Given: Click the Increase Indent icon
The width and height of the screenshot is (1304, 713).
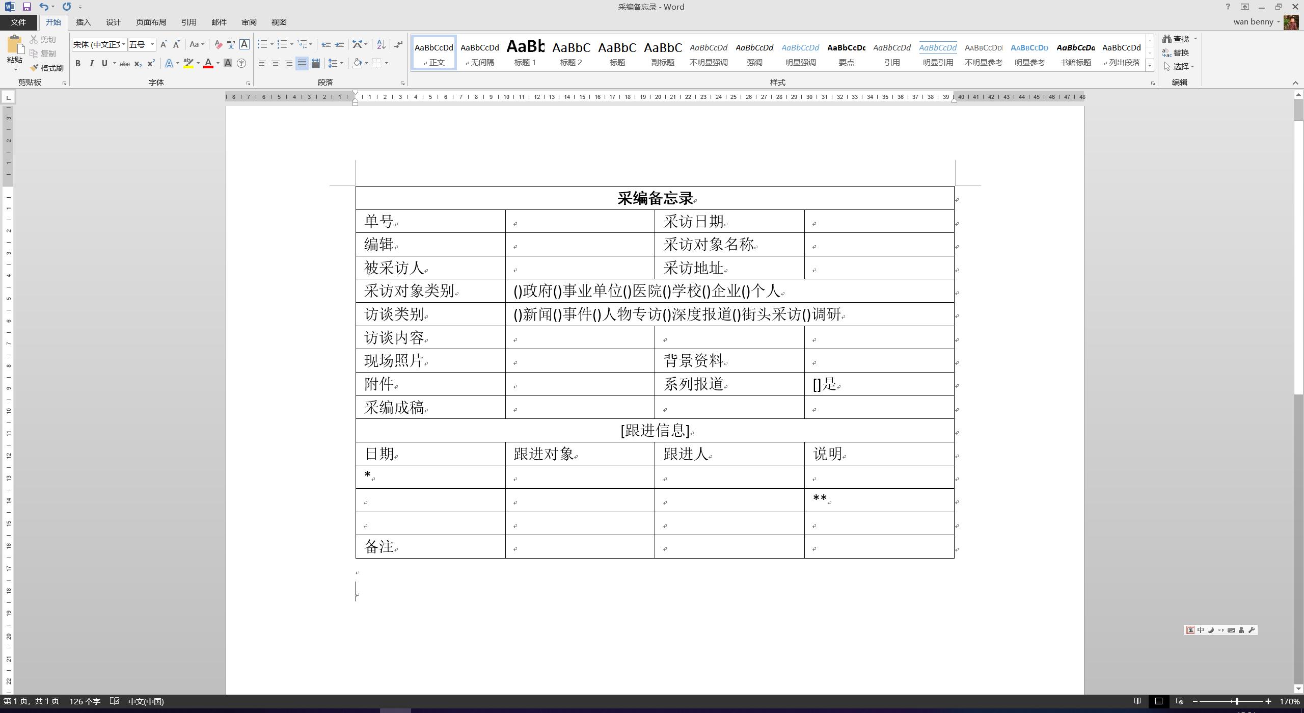Looking at the screenshot, I should [x=339, y=45].
